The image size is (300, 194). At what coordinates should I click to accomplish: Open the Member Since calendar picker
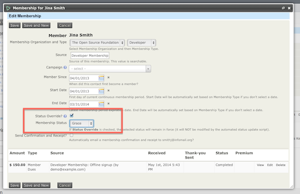coord(101,78)
